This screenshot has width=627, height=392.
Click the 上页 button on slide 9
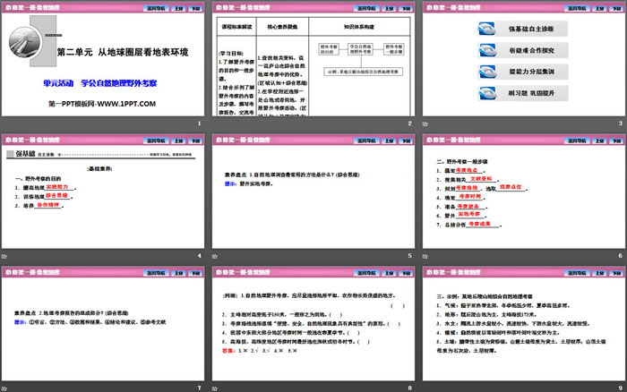click(x=599, y=273)
